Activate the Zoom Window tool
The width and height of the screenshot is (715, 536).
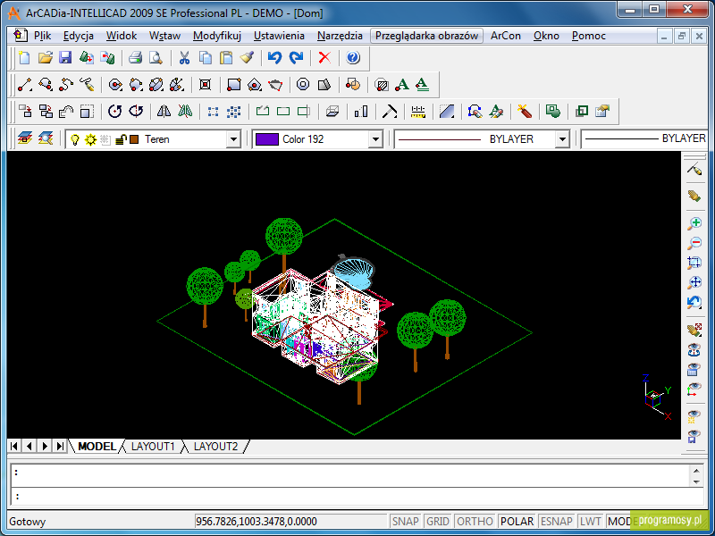(694, 263)
